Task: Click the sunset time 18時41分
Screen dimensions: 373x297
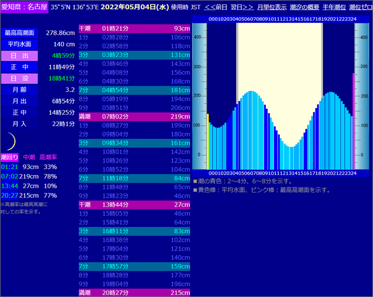Action: click(62, 79)
